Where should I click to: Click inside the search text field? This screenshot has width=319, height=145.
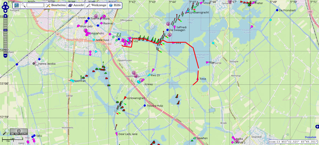pos(35,5)
